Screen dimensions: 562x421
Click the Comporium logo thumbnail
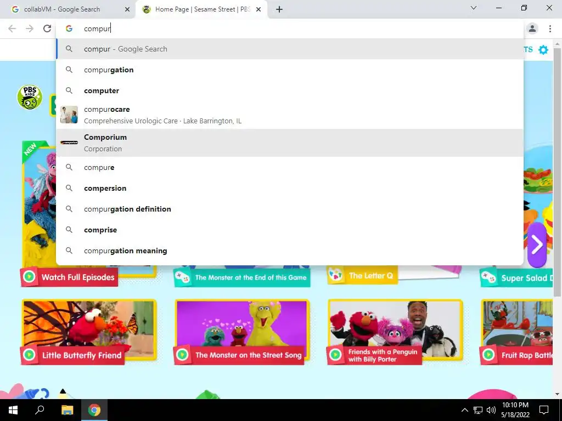[69, 143]
